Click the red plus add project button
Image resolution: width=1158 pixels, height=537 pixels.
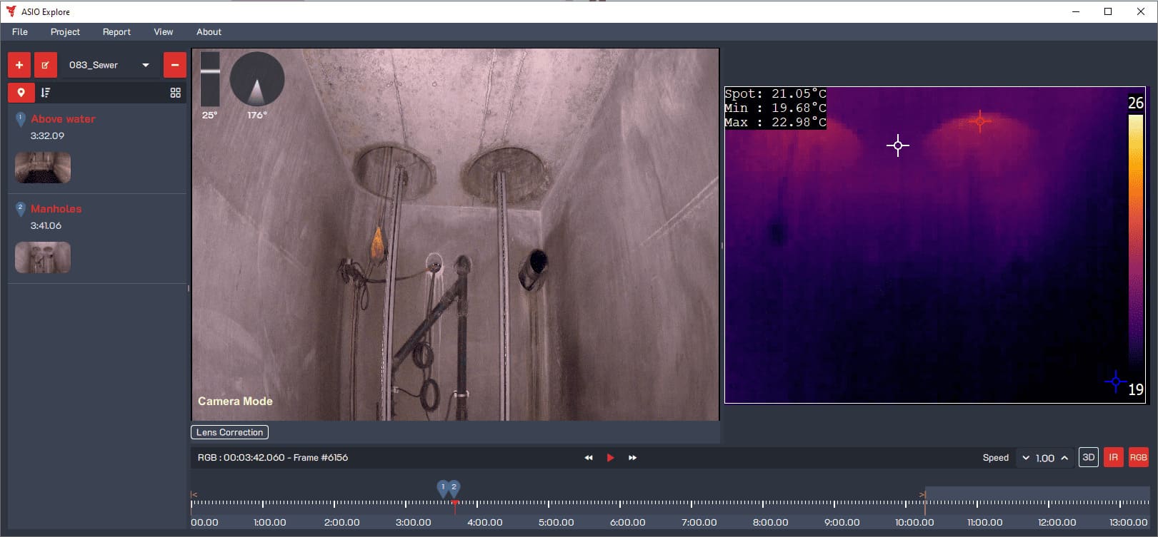tap(19, 65)
